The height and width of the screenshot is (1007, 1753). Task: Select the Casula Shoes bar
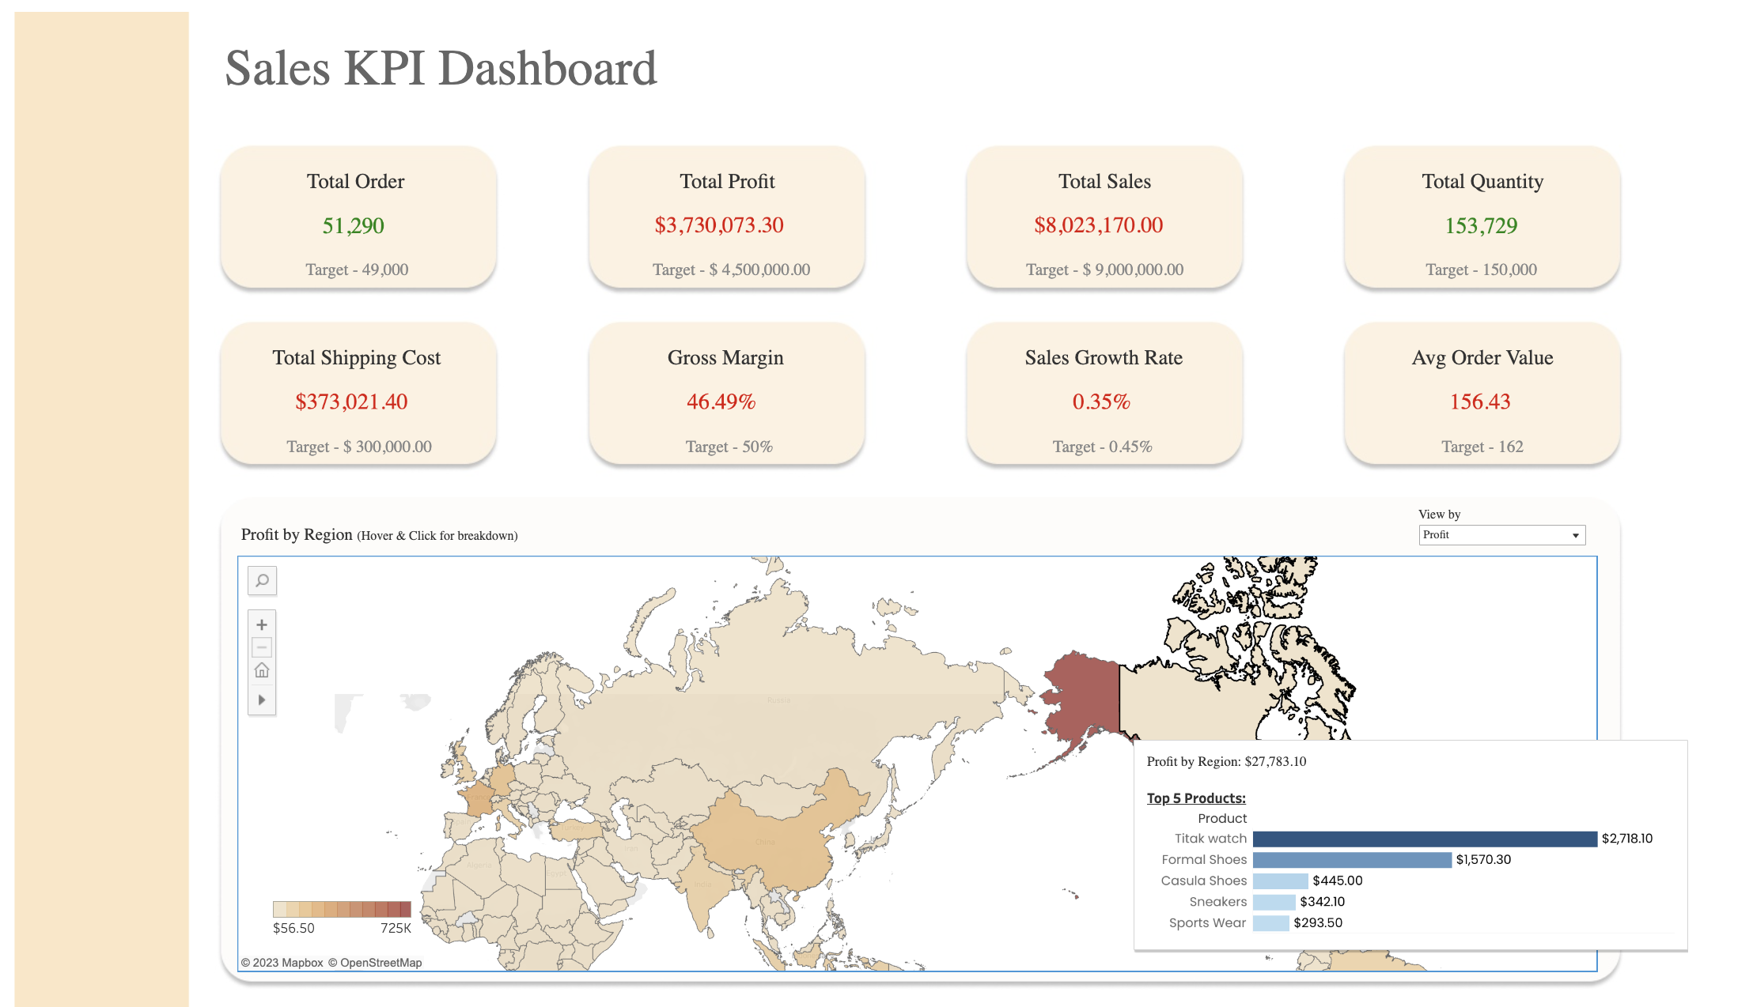pos(1280,881)
